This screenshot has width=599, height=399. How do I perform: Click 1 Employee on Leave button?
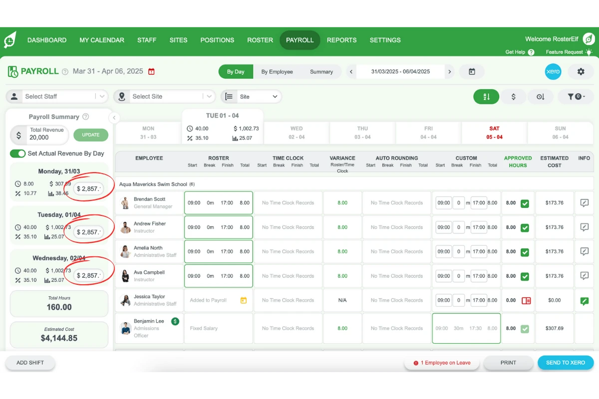[442, 363]
